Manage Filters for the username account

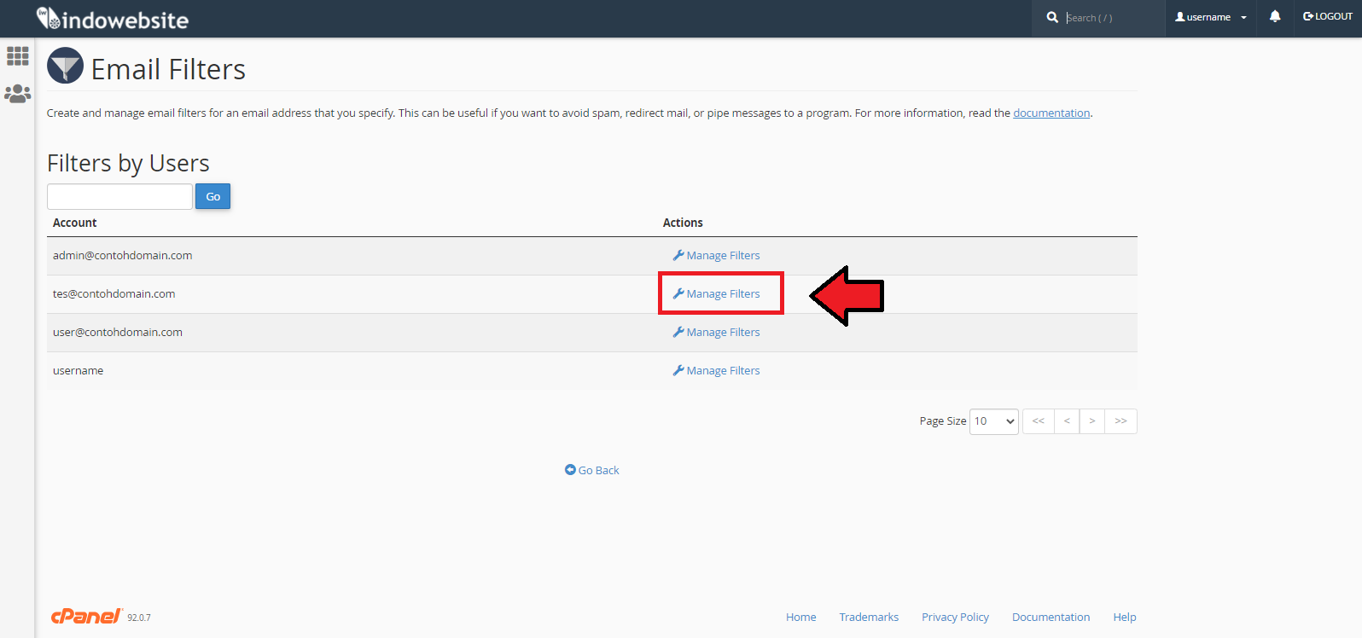[x=717, y=371]
